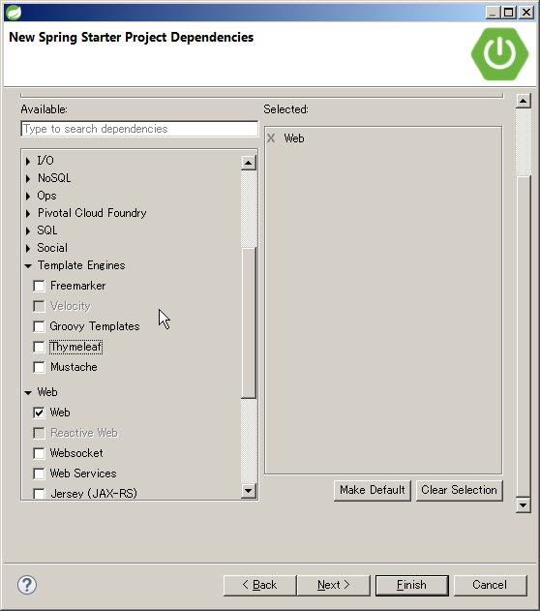Click the Back button
Viewport: 540px width, 611px height.
[259, 585]
